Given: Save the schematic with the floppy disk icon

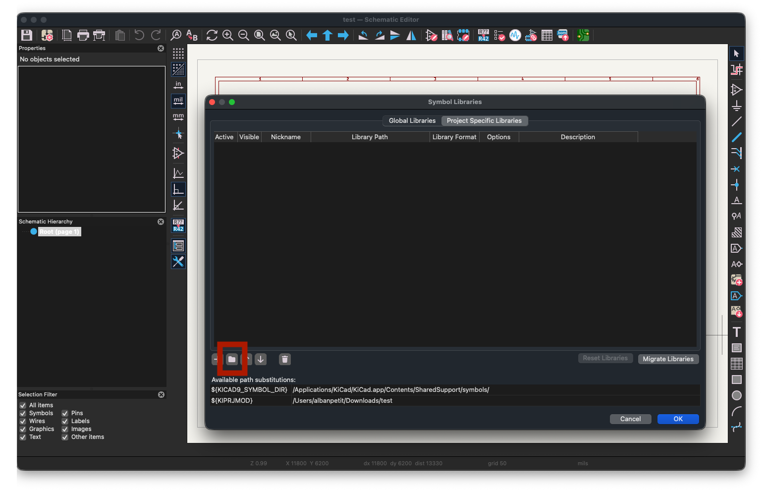Looking at the screenshot, I should coord(27,35).
